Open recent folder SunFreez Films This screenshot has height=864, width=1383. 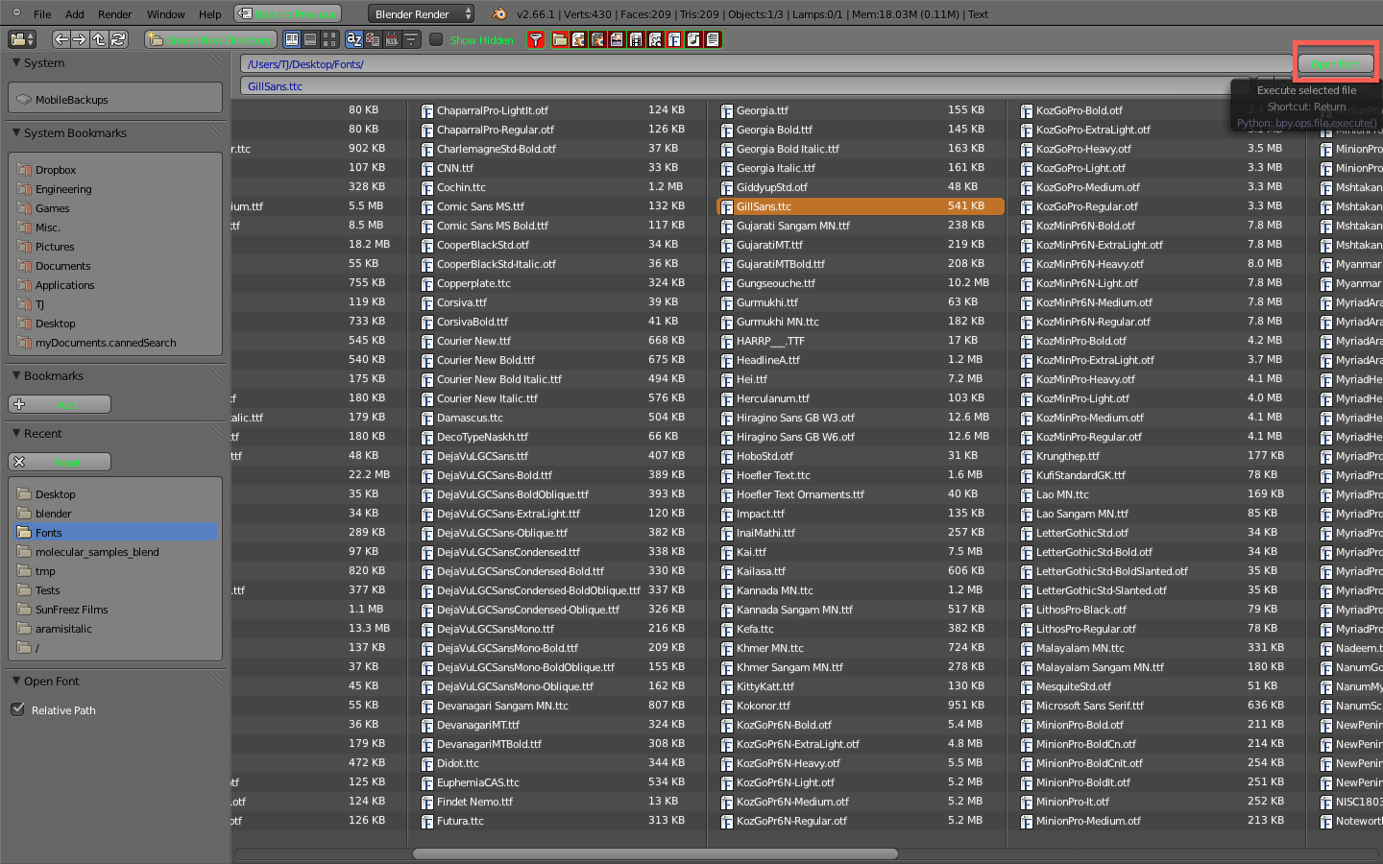coord(72,610)
